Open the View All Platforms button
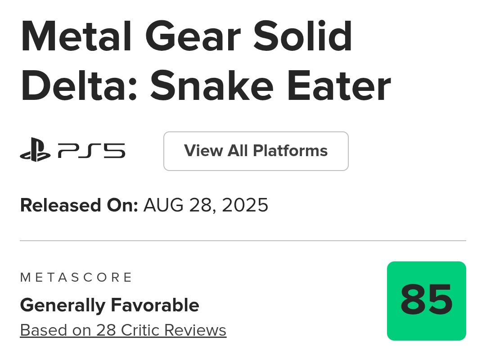The height and width of the screenshot is (355, 486). point(256,151)
